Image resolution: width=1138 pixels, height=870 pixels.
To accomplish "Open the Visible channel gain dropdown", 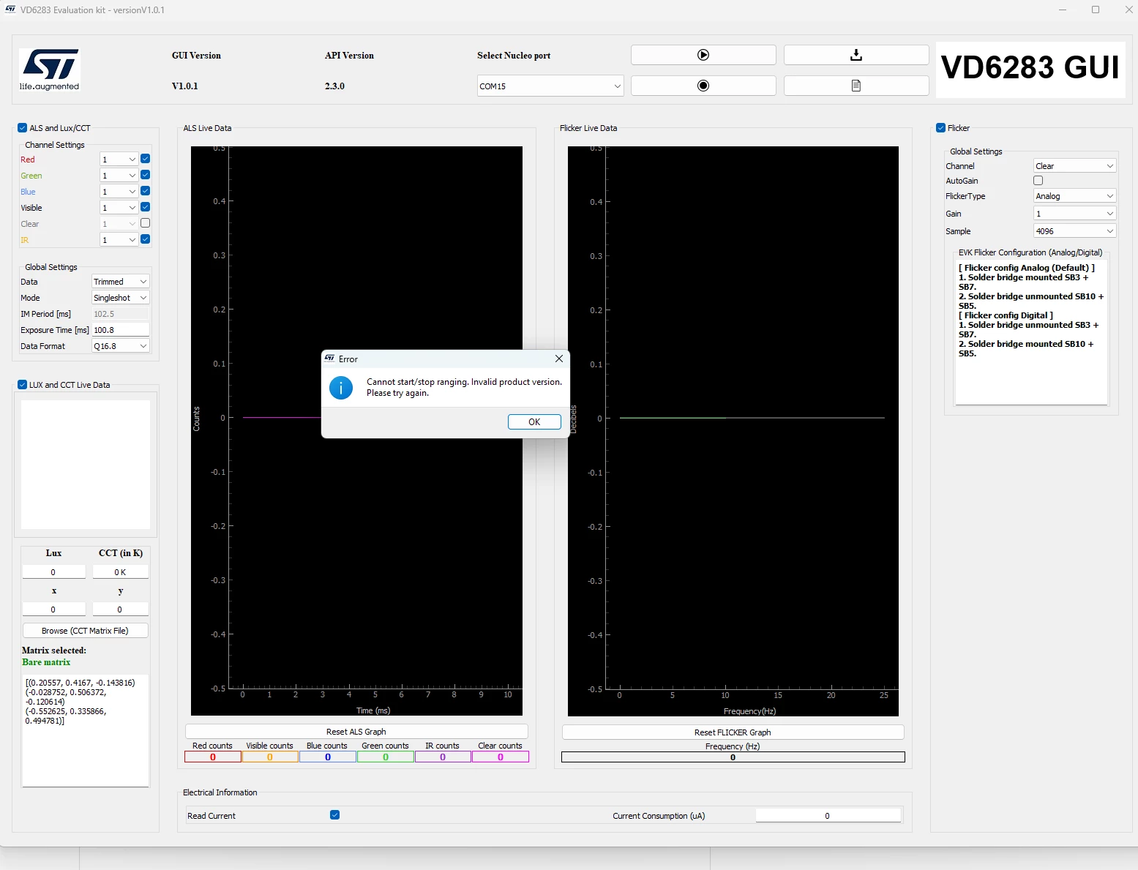I will 119,208.
